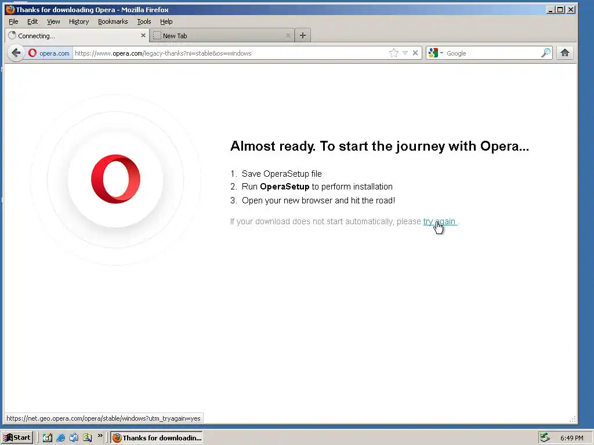Open a new tab with the plus button
The image size is (594, 445).
302,35
